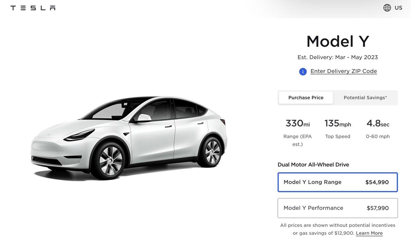The width and height of the screenshot is (411, 244).
Task: Click the 4.8sec acceleration stat
Action: [378, 128]
